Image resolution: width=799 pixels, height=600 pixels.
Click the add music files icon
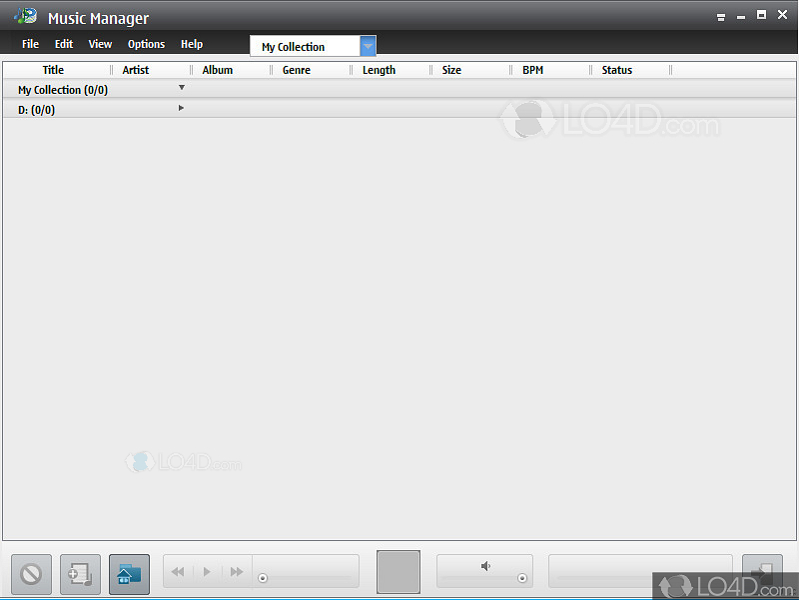[80, 574]
